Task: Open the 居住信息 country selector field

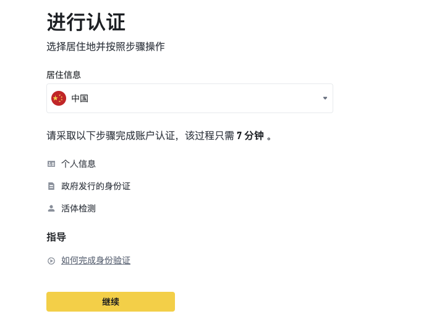Action: tap(190, 98)
